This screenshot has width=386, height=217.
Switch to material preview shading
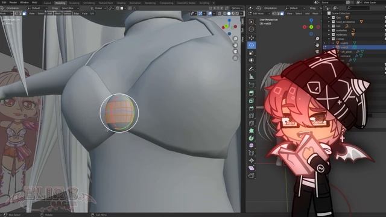click(x=233, y=13)
